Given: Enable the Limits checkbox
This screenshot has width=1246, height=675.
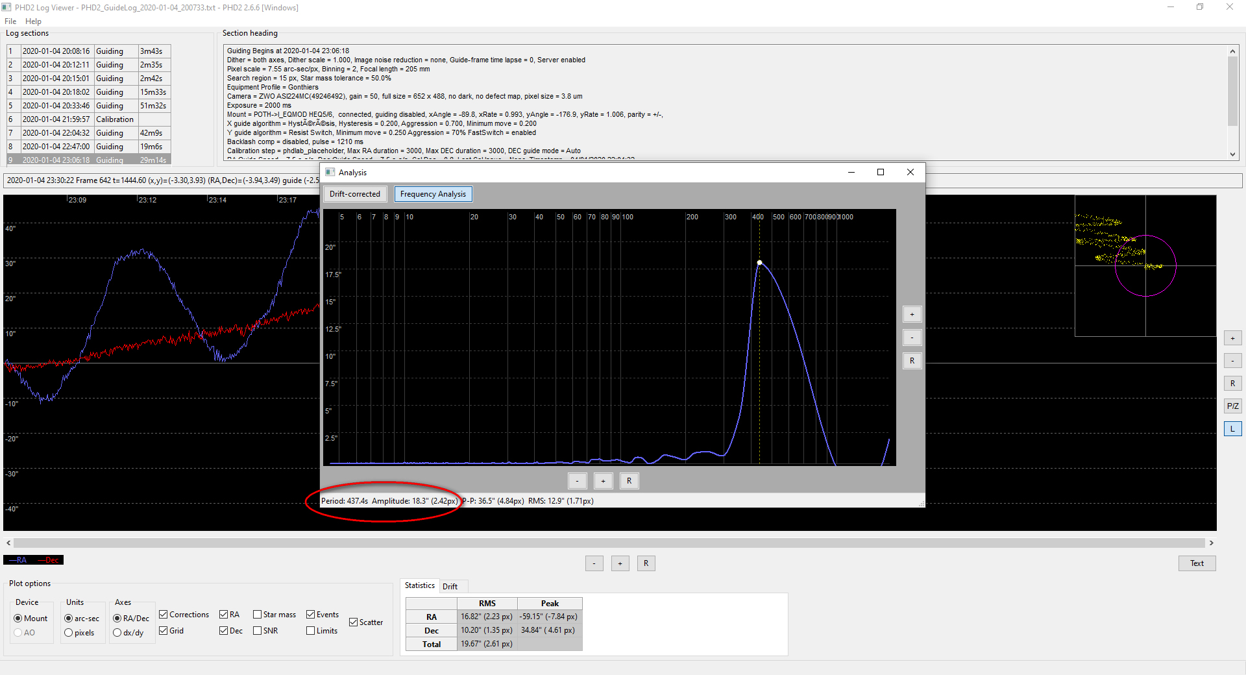Looking at the screenshot, I should pos(322,631).
